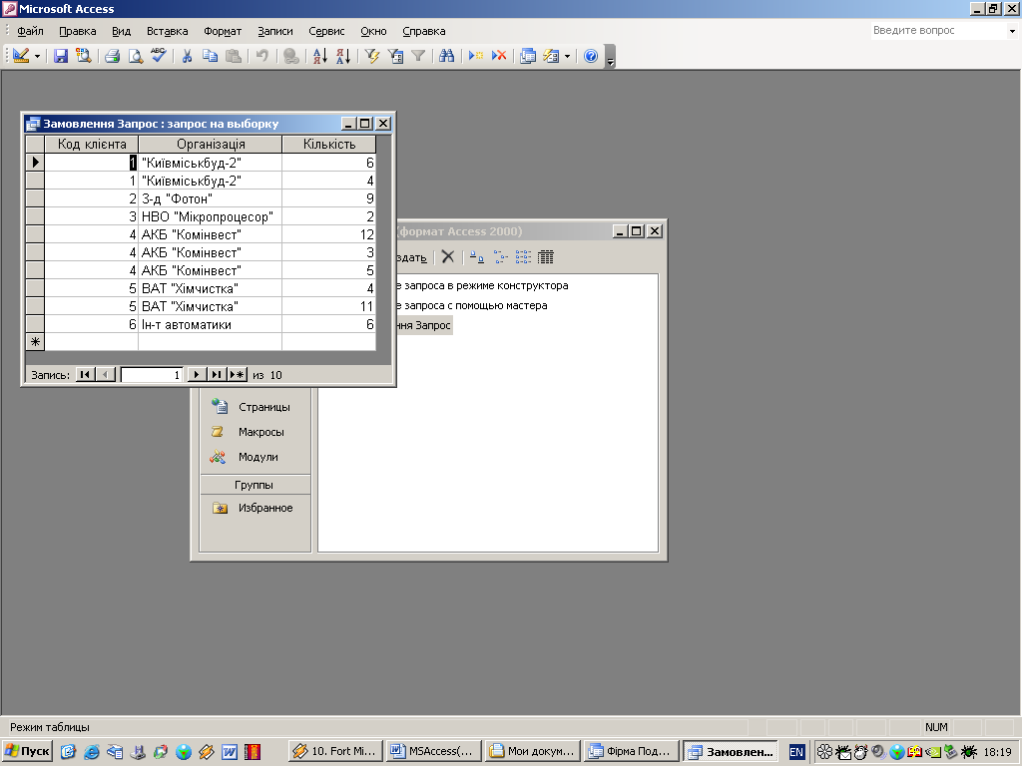
Task: Find records with binoculars icon
Action: pyautogui.click(x=446, y=56)
